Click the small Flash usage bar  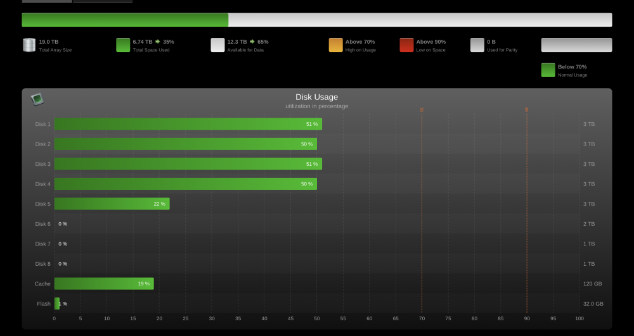point(56,304)
